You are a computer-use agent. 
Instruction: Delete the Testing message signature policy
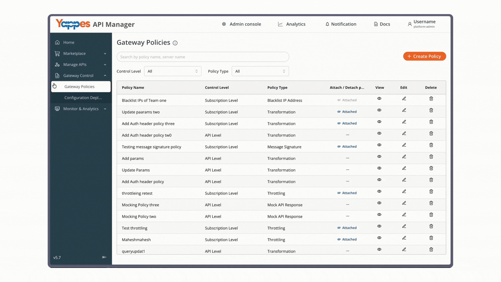pyautogui.click(x=431, y=145)
